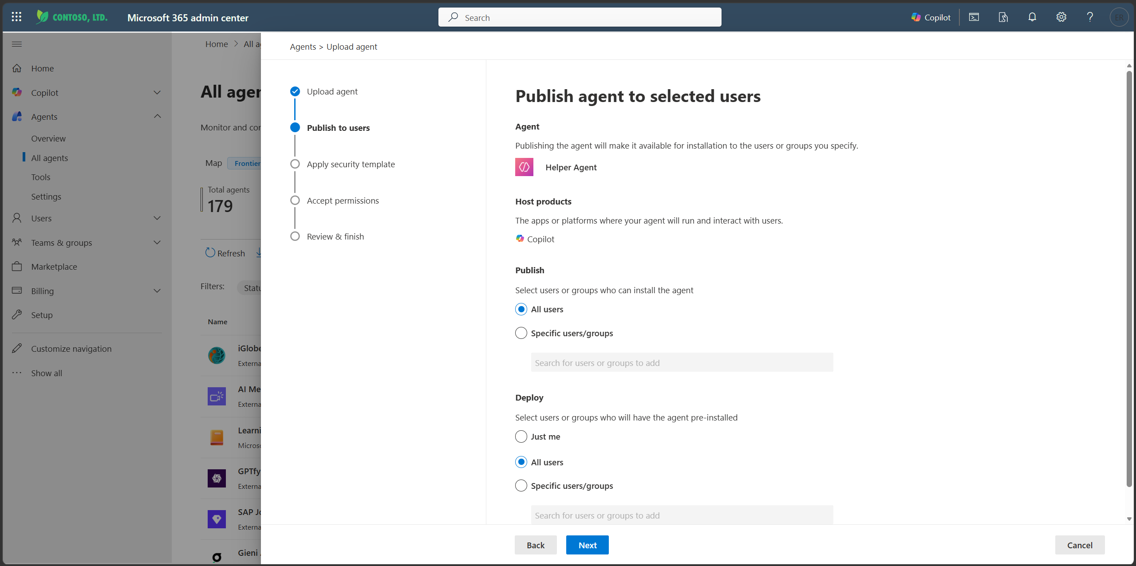Click the Copilot icon in sidebar
Screen dimensions: 1136x566
click(17, 92)
